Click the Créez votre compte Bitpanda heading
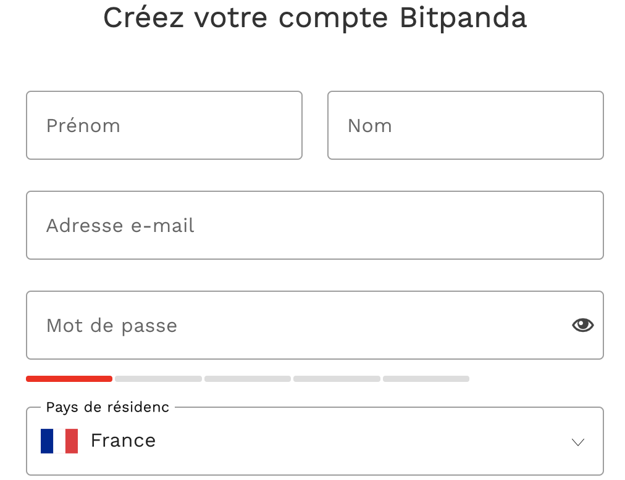Image resolution: width=625 pixels, height=480 pixels. pos(315,19)
